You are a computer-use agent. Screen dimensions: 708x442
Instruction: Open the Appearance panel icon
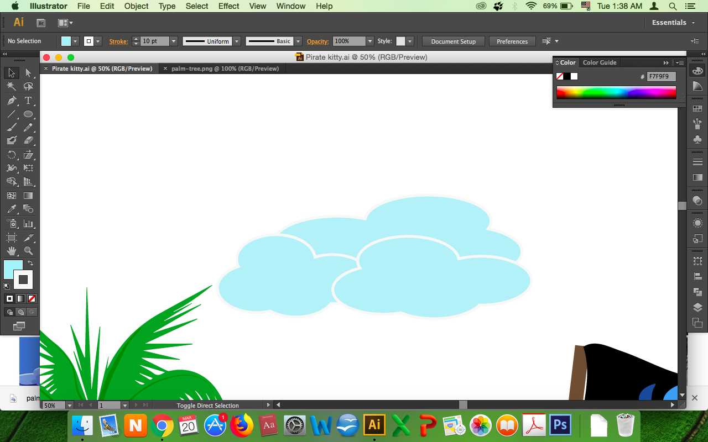coord(697,223)
